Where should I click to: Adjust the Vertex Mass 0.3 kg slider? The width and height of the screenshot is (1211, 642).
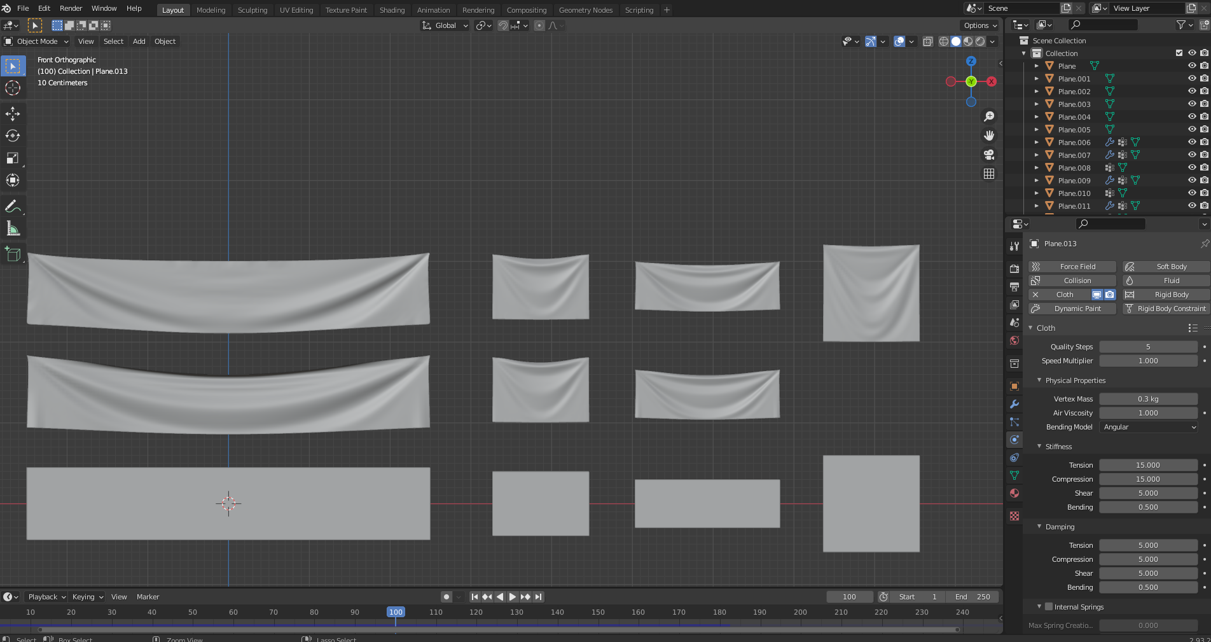[x=1149, y=399]
